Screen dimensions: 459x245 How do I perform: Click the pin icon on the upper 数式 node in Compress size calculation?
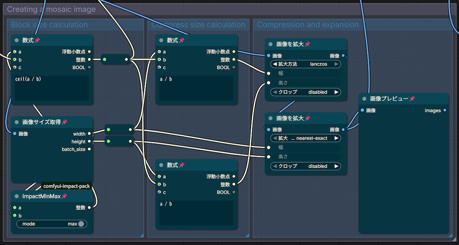pos(182,40)
